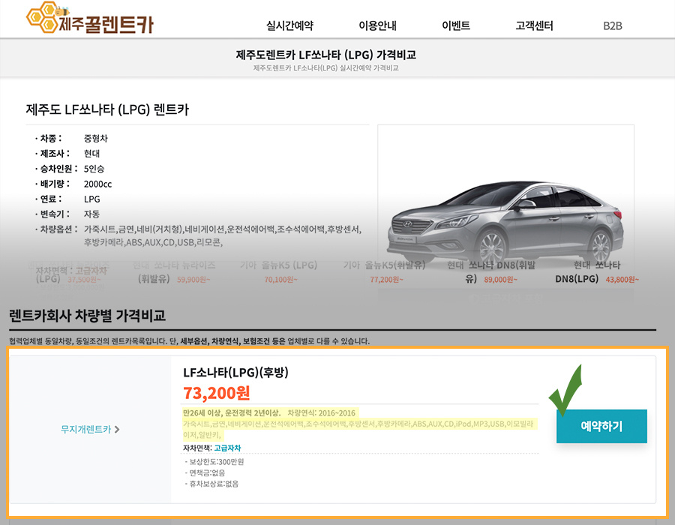Viewport: 675px width, 525px height.
Task: Go to the 이벤트 menu
Action: coord(456,25)
